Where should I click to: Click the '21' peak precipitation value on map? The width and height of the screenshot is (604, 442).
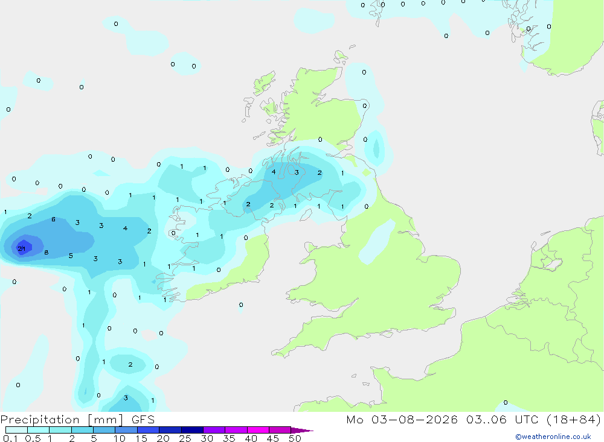coord(22,248)
